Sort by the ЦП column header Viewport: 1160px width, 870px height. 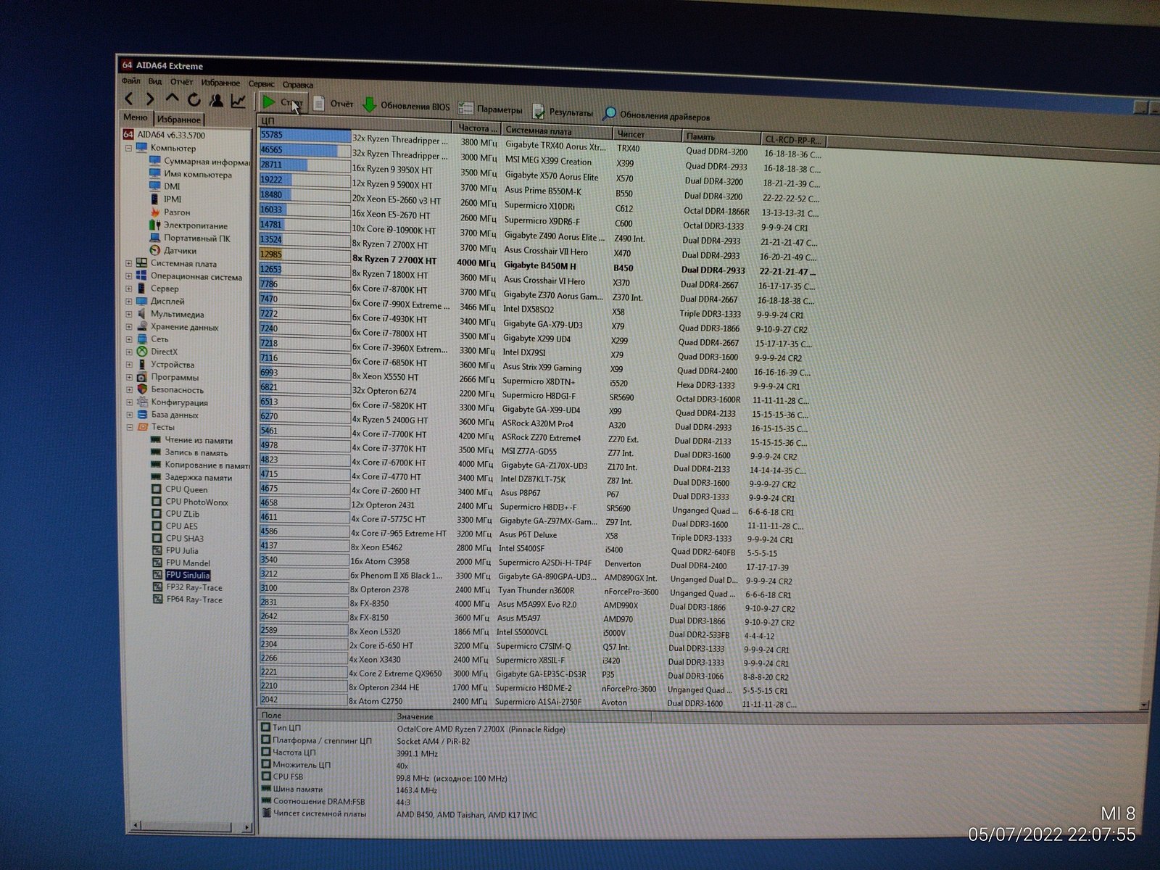click(x=356, y=123)
